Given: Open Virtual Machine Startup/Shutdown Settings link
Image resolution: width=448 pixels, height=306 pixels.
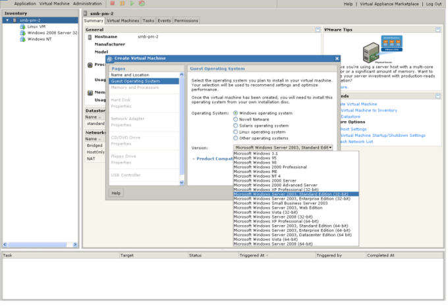Looking at the screenshot, I should pos(383,136).
